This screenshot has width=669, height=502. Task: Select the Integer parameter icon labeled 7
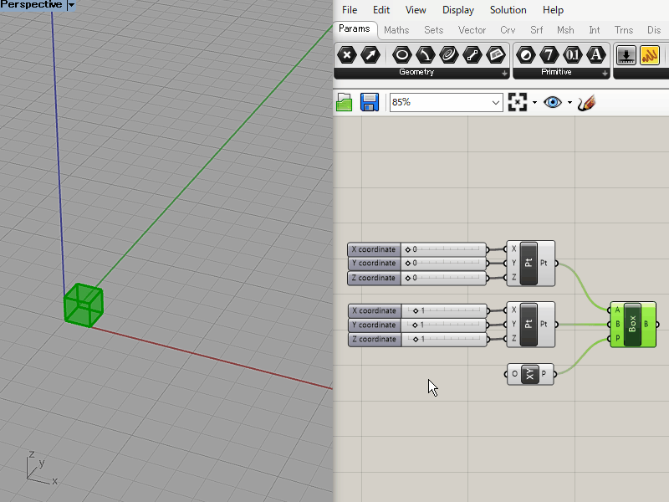coord(549,55)
